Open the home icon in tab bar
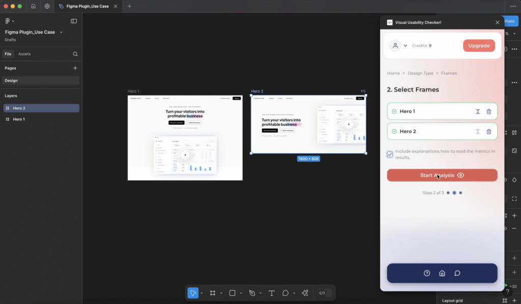This screenshot has height=304, width=521. click(33, 6)
